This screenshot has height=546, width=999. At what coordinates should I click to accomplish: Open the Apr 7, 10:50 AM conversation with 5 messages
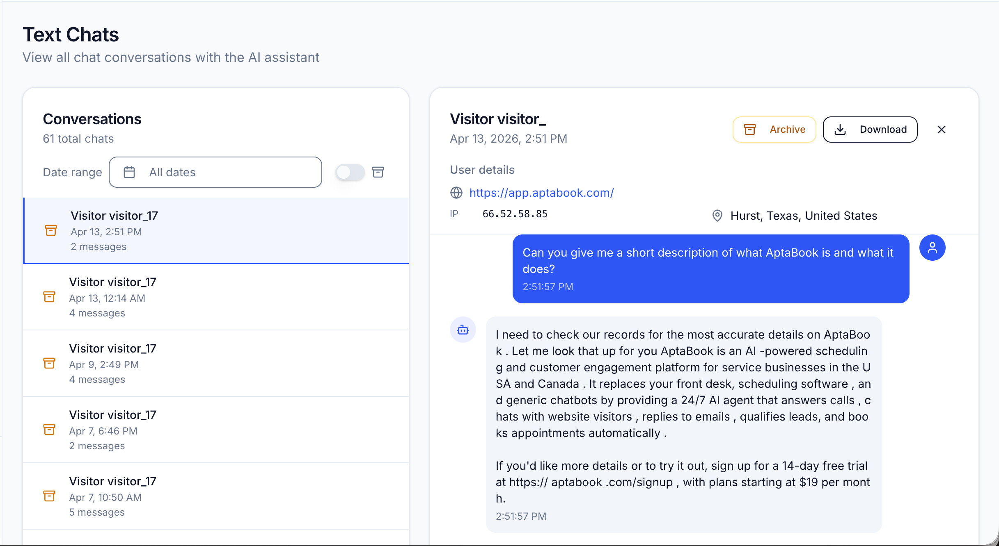(216, 496)
